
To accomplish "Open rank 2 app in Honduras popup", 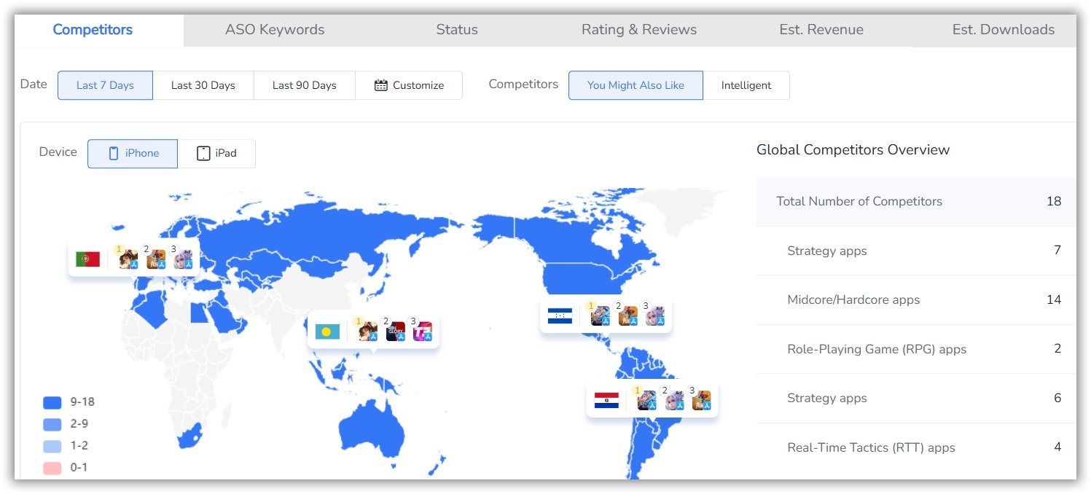I will [x=627, y=316].
